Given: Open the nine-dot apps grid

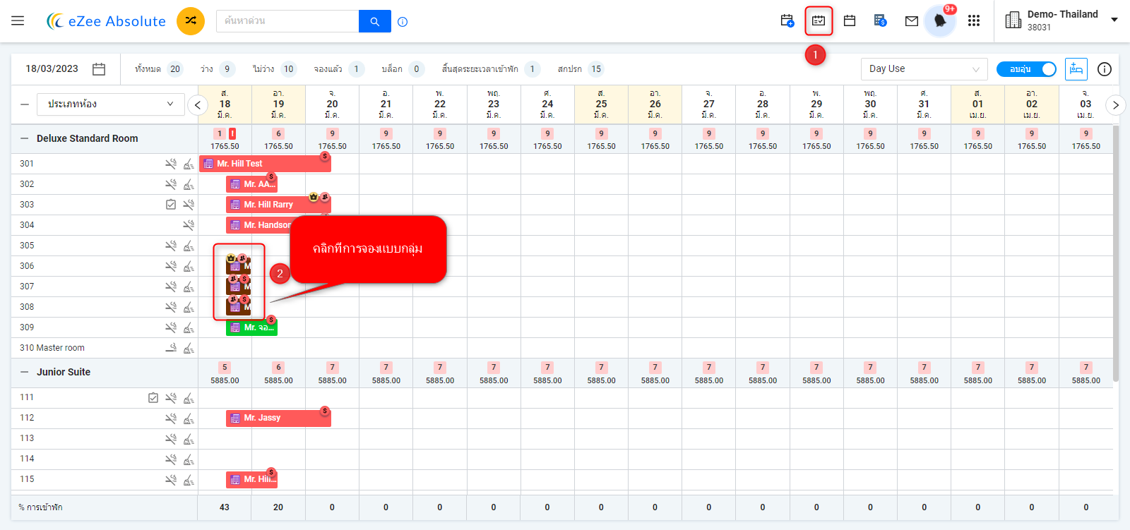Looking at the screenshot, I should [x=974, y=21].
